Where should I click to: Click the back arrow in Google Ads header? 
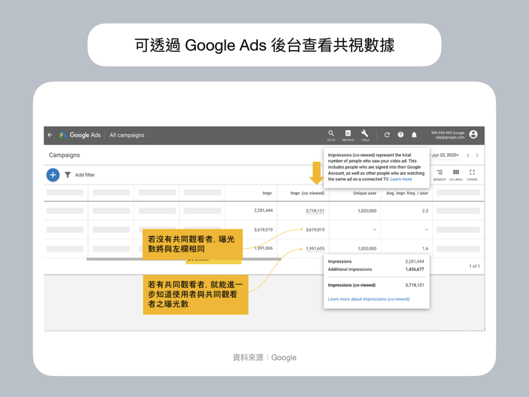coord(50,135)
